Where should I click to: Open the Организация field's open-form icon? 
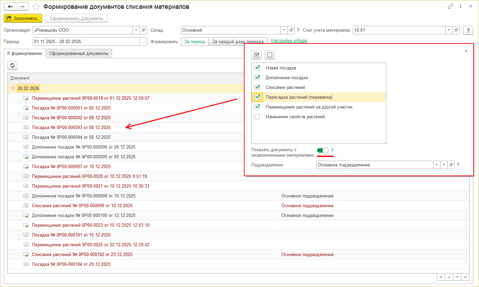[143, 30]
